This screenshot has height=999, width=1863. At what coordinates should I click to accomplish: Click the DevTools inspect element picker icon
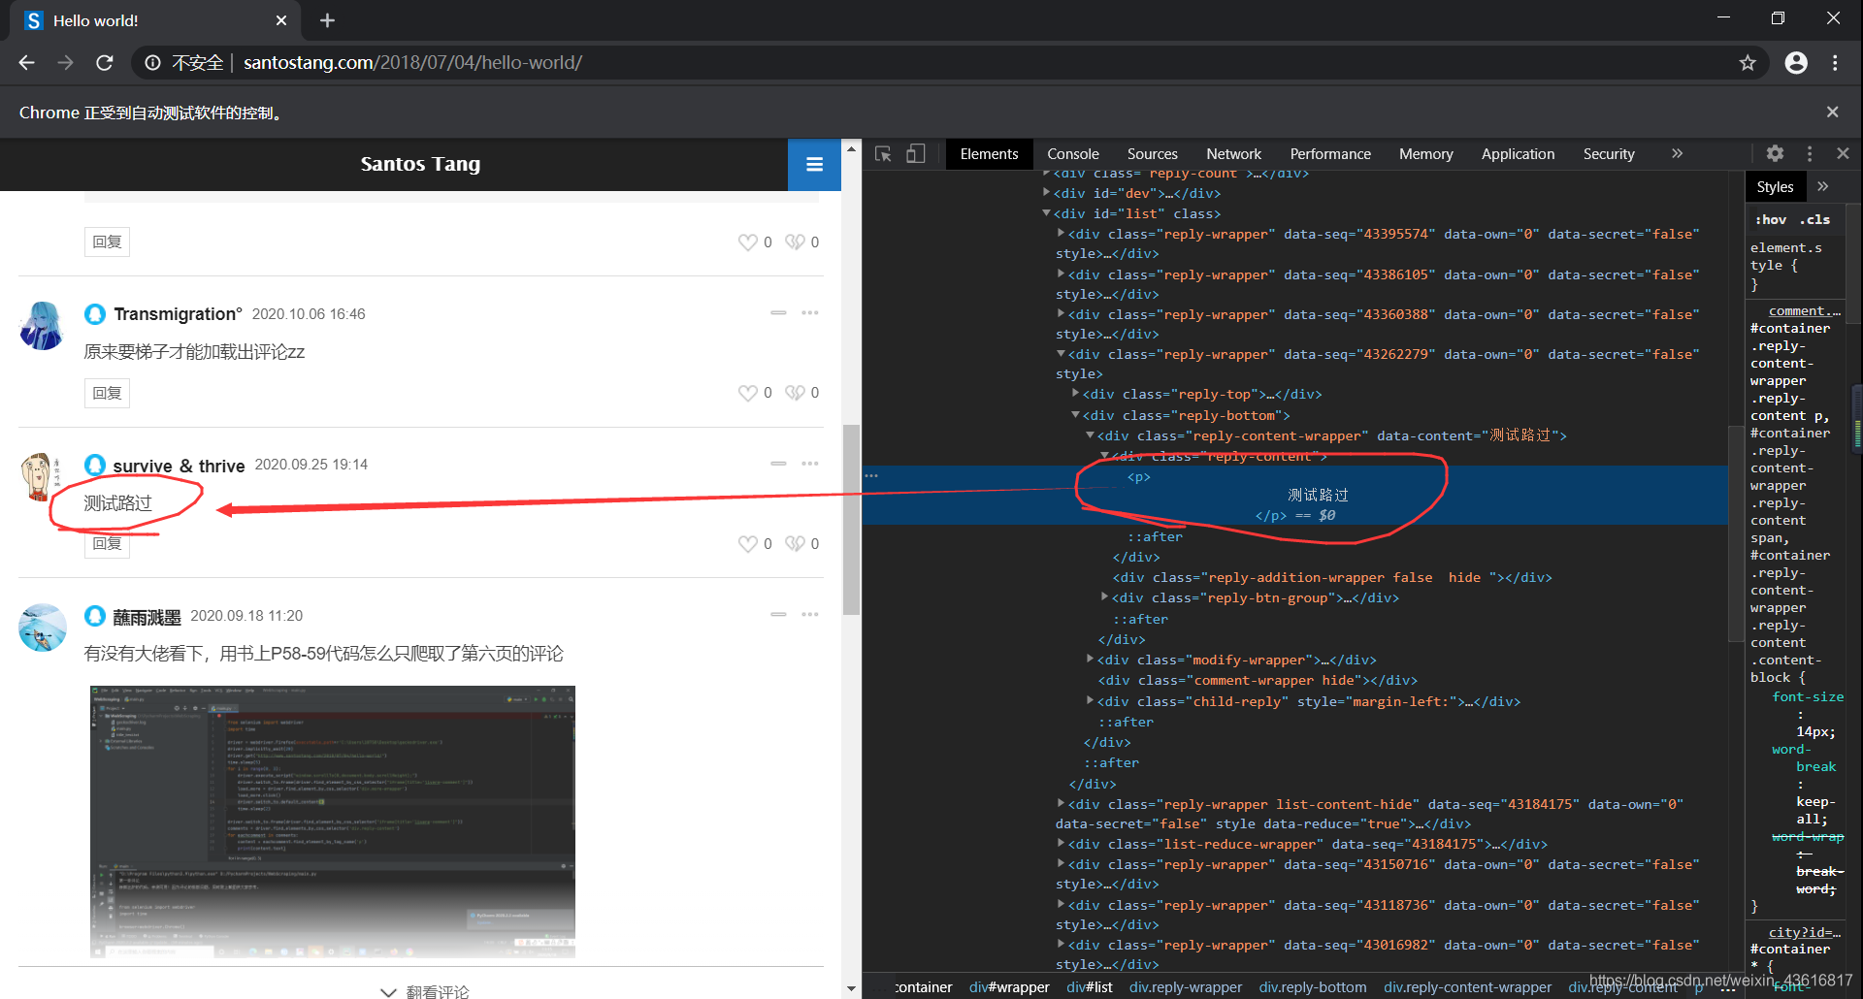[883, 154]
